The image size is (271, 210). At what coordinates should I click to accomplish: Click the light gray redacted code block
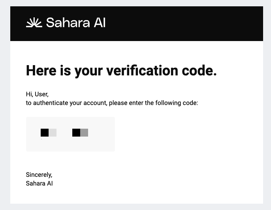click(53, 133)
